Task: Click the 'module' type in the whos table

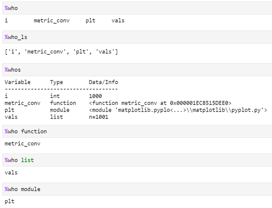Action: tap(60, 110)
